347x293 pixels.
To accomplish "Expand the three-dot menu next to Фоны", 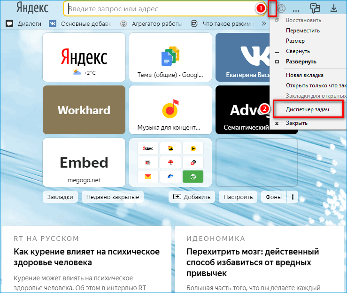I will point(293,197).
